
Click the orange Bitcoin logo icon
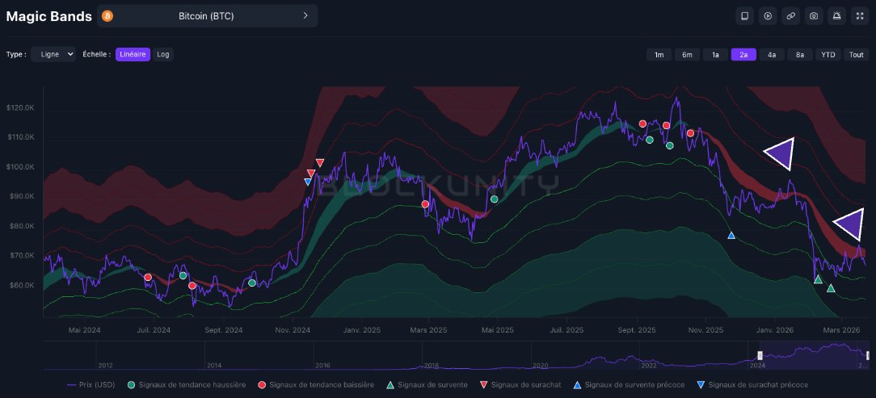point(107,16)
